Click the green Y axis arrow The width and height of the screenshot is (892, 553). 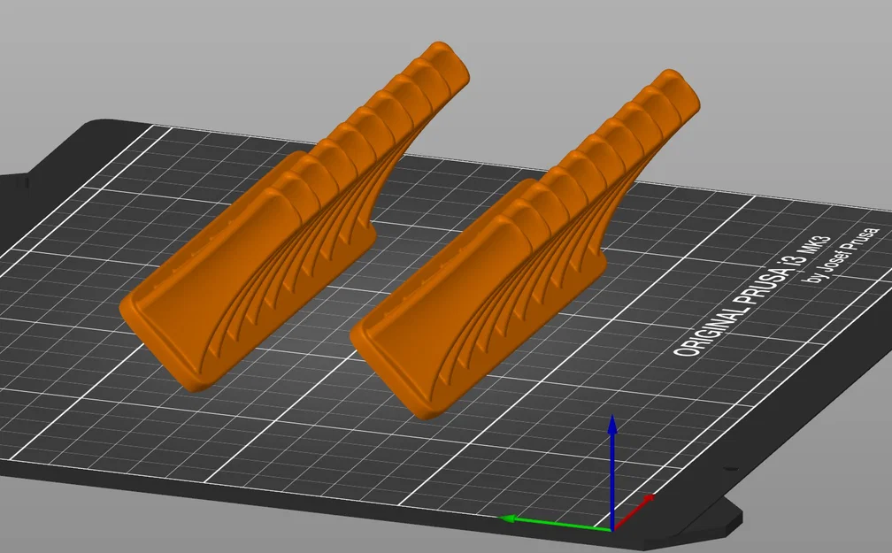[x=555, y=524]
